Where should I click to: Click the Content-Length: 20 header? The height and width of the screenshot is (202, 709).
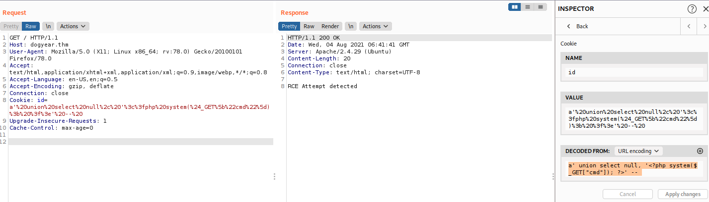[319, 58]
